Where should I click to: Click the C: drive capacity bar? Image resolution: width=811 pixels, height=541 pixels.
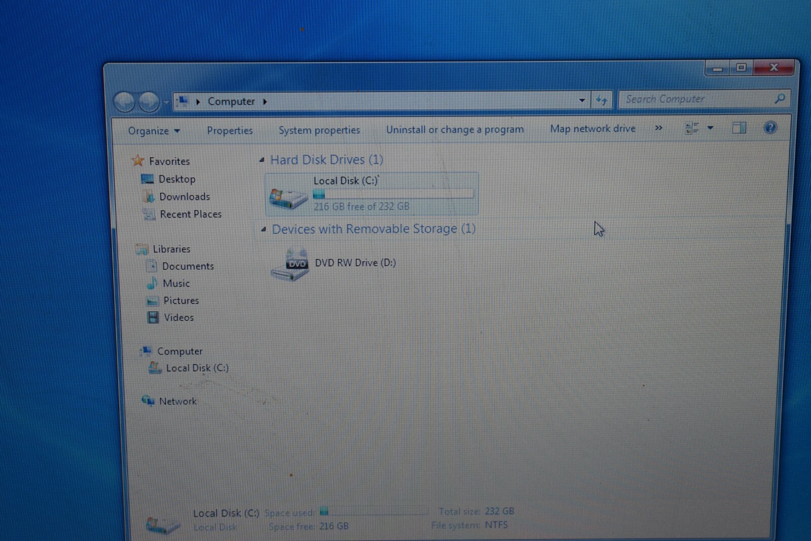click(x=393, y=194)
